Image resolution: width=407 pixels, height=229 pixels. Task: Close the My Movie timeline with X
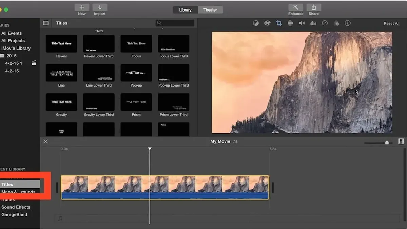(46, 141)
